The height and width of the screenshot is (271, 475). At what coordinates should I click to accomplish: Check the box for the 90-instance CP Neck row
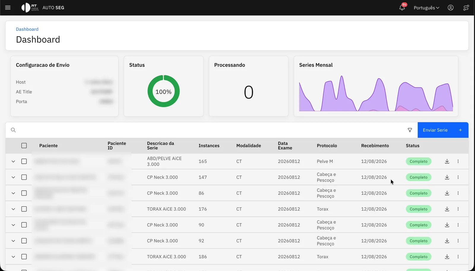point(24,225)
